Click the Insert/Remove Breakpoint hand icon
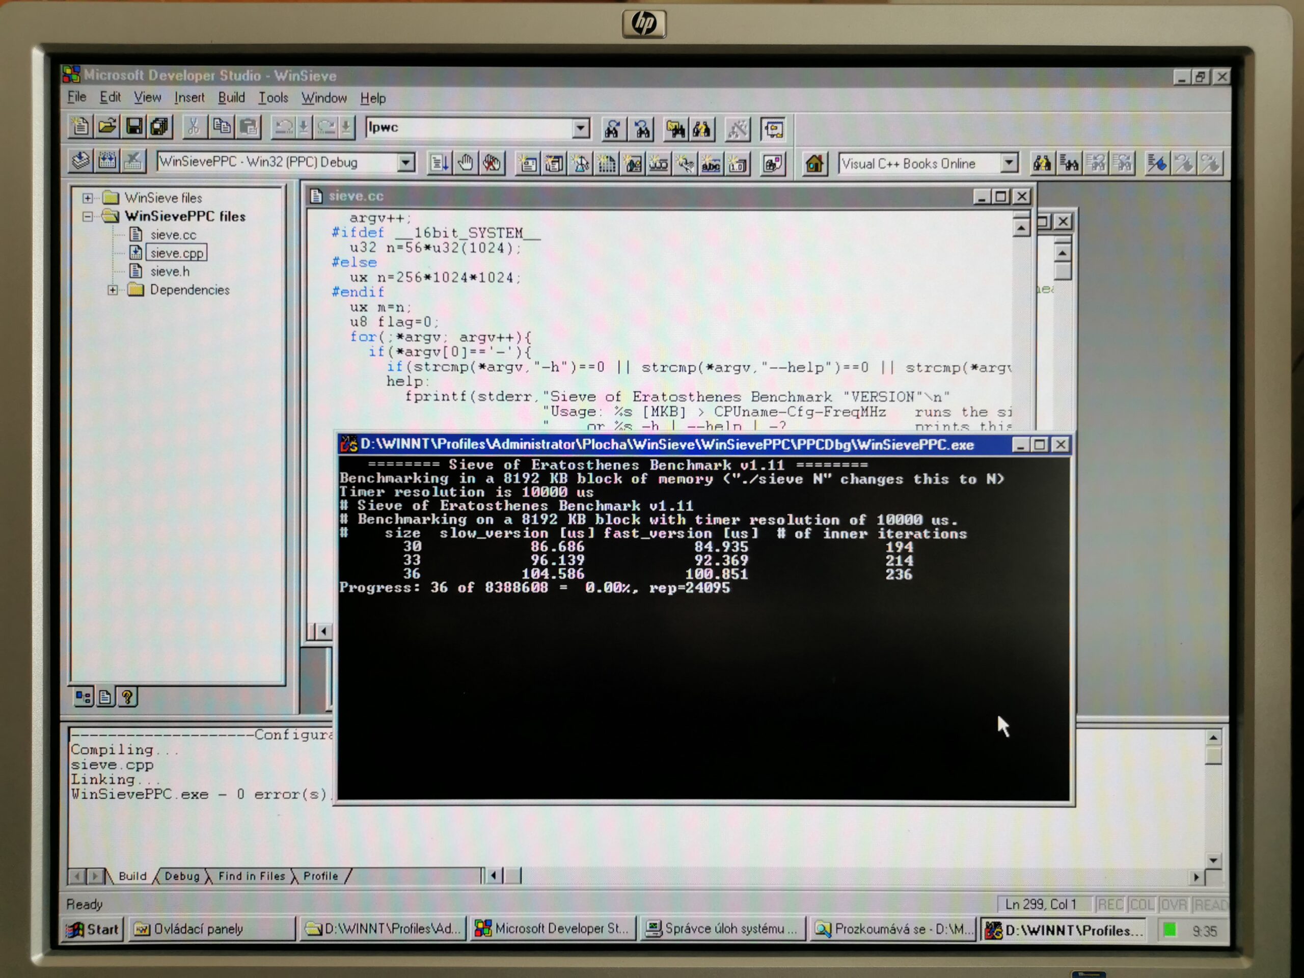The height and width of the screenshot is (978, 1304). 466,164
